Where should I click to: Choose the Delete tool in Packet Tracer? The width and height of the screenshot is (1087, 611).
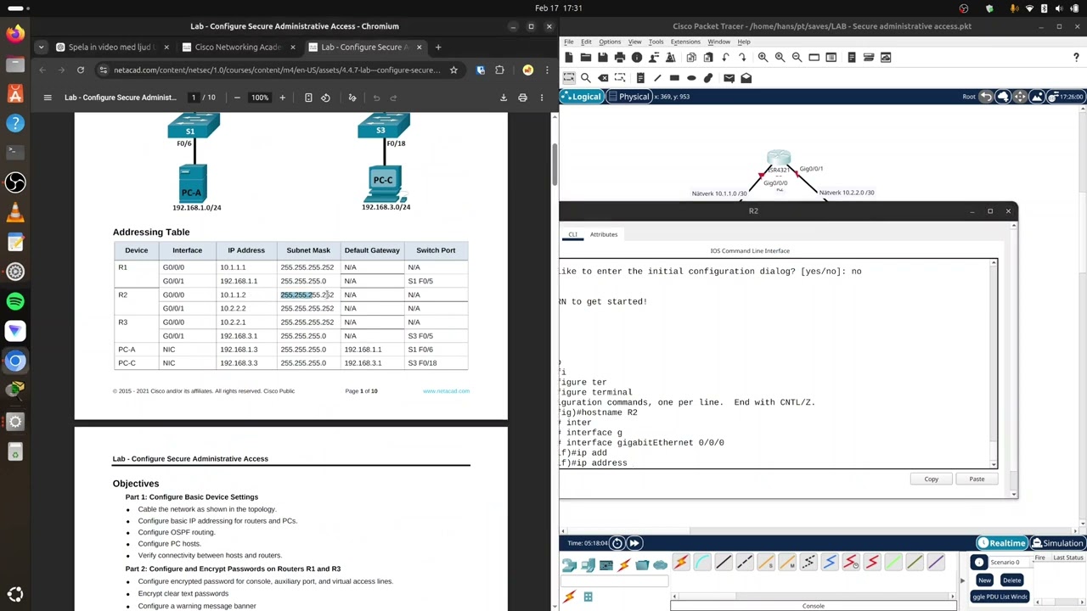pyautogui.click(x=603, y=78)
